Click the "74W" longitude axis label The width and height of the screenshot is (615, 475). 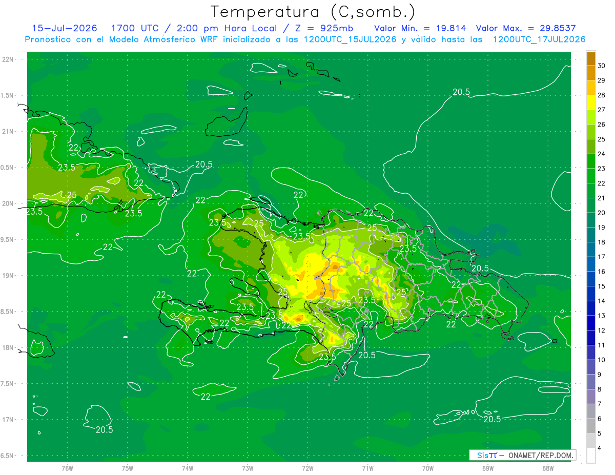(x=188, y=468)
